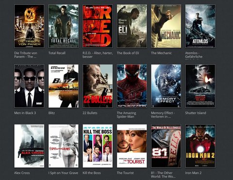Open the Atemlos movie poster
This screenshot has height=180, width=233.
click(x=200, y=26)
